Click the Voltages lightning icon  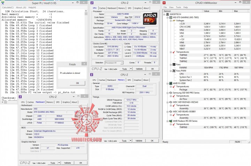pyautogui.click(x=174, y=21)
